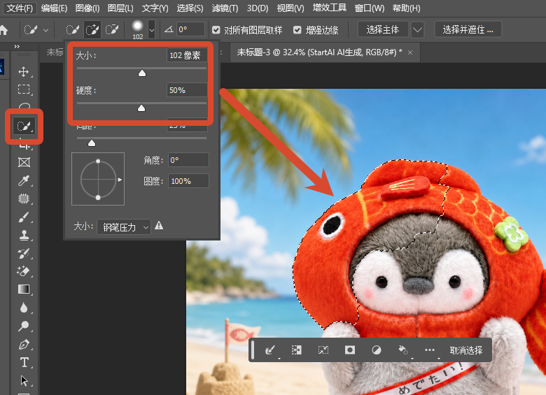
Task: Click the fill selection bucket icon
Action: [x=403, y=350]
